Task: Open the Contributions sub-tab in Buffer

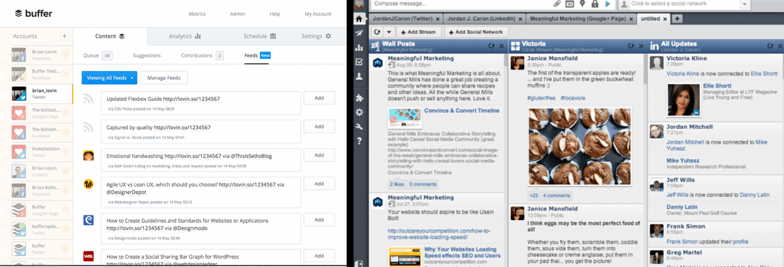Action: tap(203, 56)
